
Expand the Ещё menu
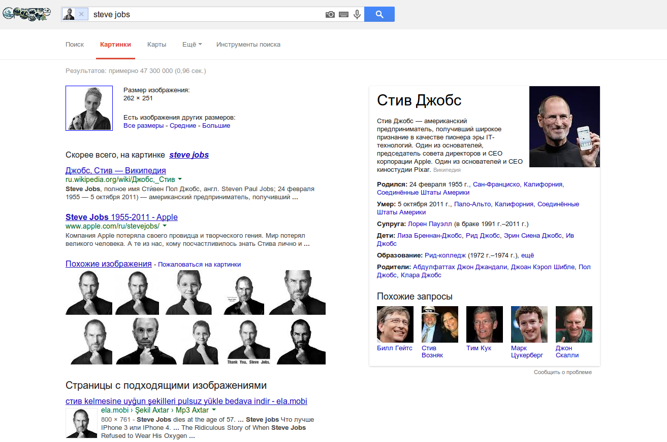[192, 45]
